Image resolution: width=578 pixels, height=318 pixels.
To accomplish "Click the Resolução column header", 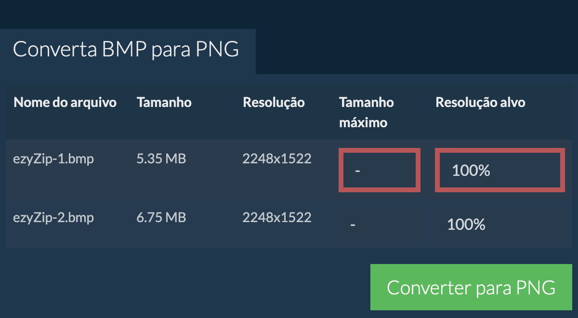I will (274, 102).
